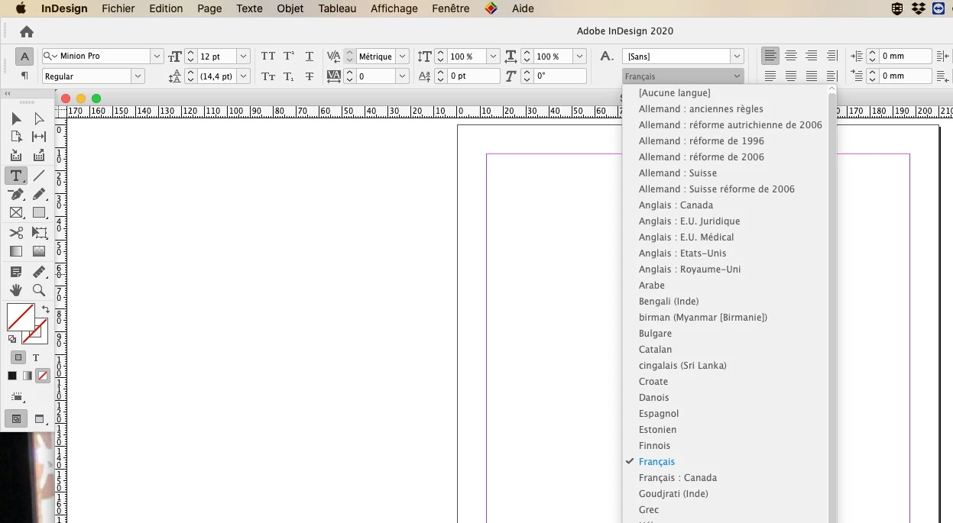Select the Hand tool

click(x=16, y=290)
